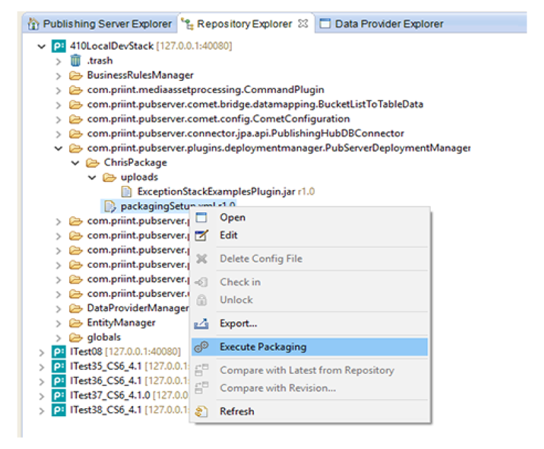544x449 pixels.
Task: Expand the EntityManager folder
Action: [60, 323]
